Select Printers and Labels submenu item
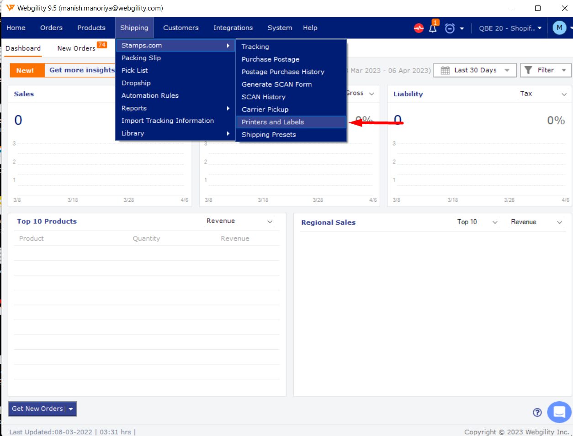 (x=291, y=122)
